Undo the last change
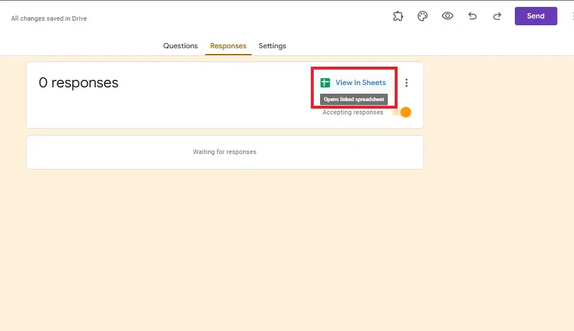 click(x=472, y=16)
